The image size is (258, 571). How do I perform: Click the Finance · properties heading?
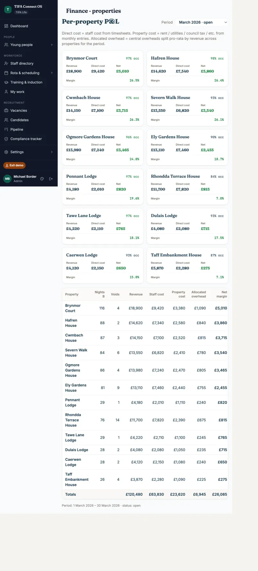tap(93, 11)
